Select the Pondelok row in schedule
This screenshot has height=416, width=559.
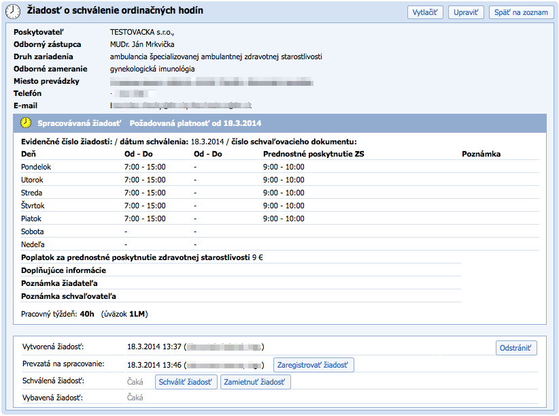pos(36,167)
